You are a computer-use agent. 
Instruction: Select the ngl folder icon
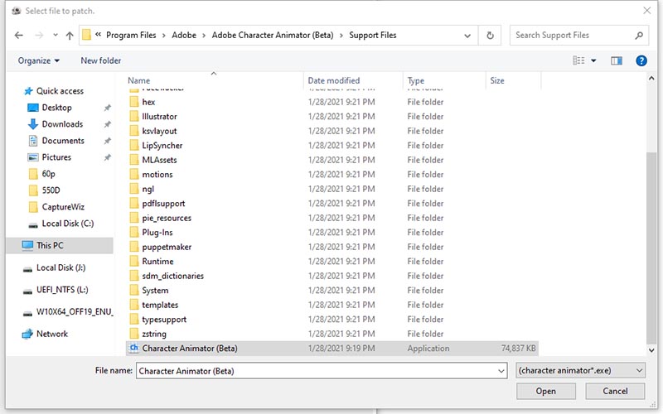(x=134, y=189)
